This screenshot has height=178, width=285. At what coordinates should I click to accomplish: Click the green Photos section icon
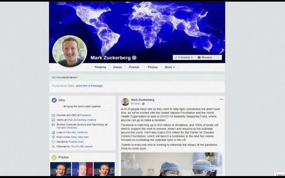pos(54,157)
